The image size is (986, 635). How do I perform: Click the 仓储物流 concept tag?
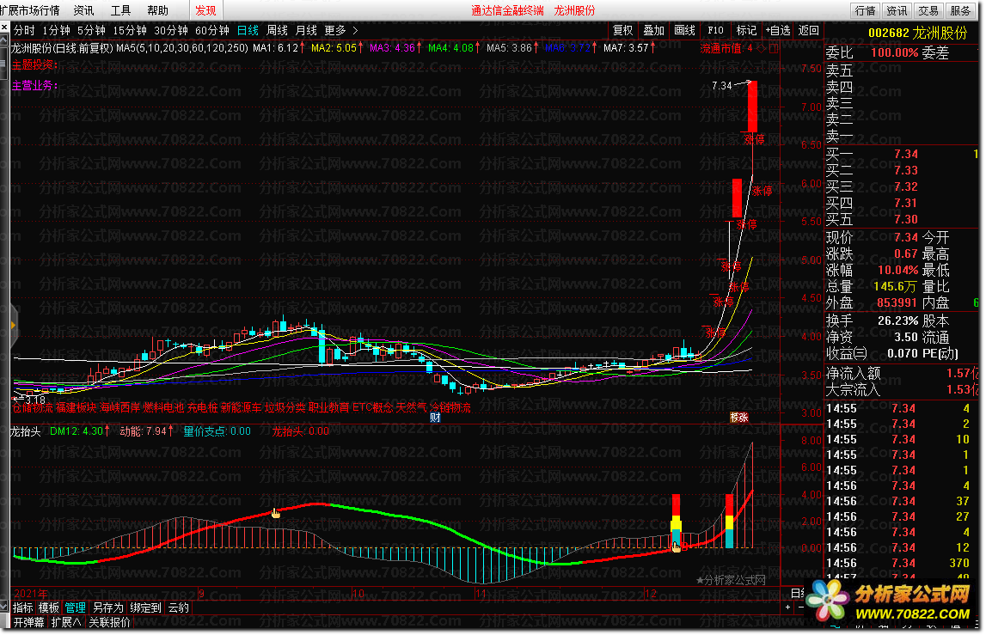(33, 407)
